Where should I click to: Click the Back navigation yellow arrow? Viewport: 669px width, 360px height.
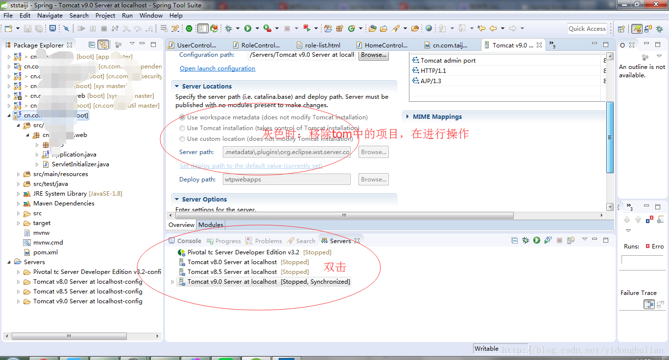(493, 28)
